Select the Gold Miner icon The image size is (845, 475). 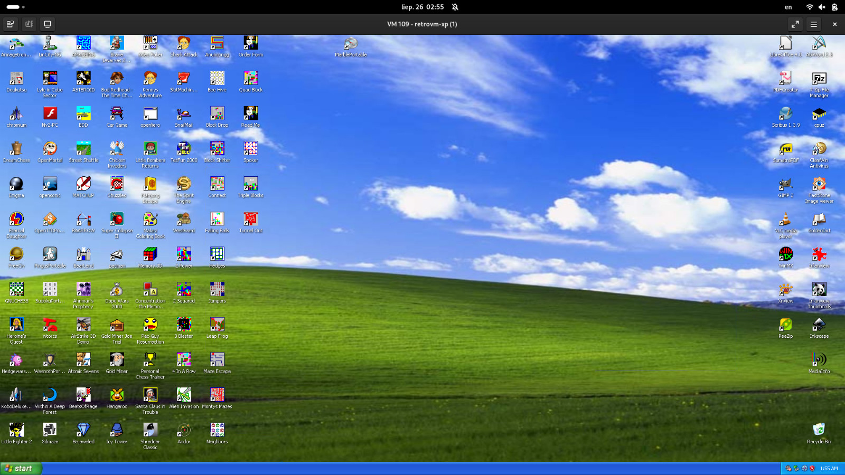pyautogui.click(x=117, y=360)
